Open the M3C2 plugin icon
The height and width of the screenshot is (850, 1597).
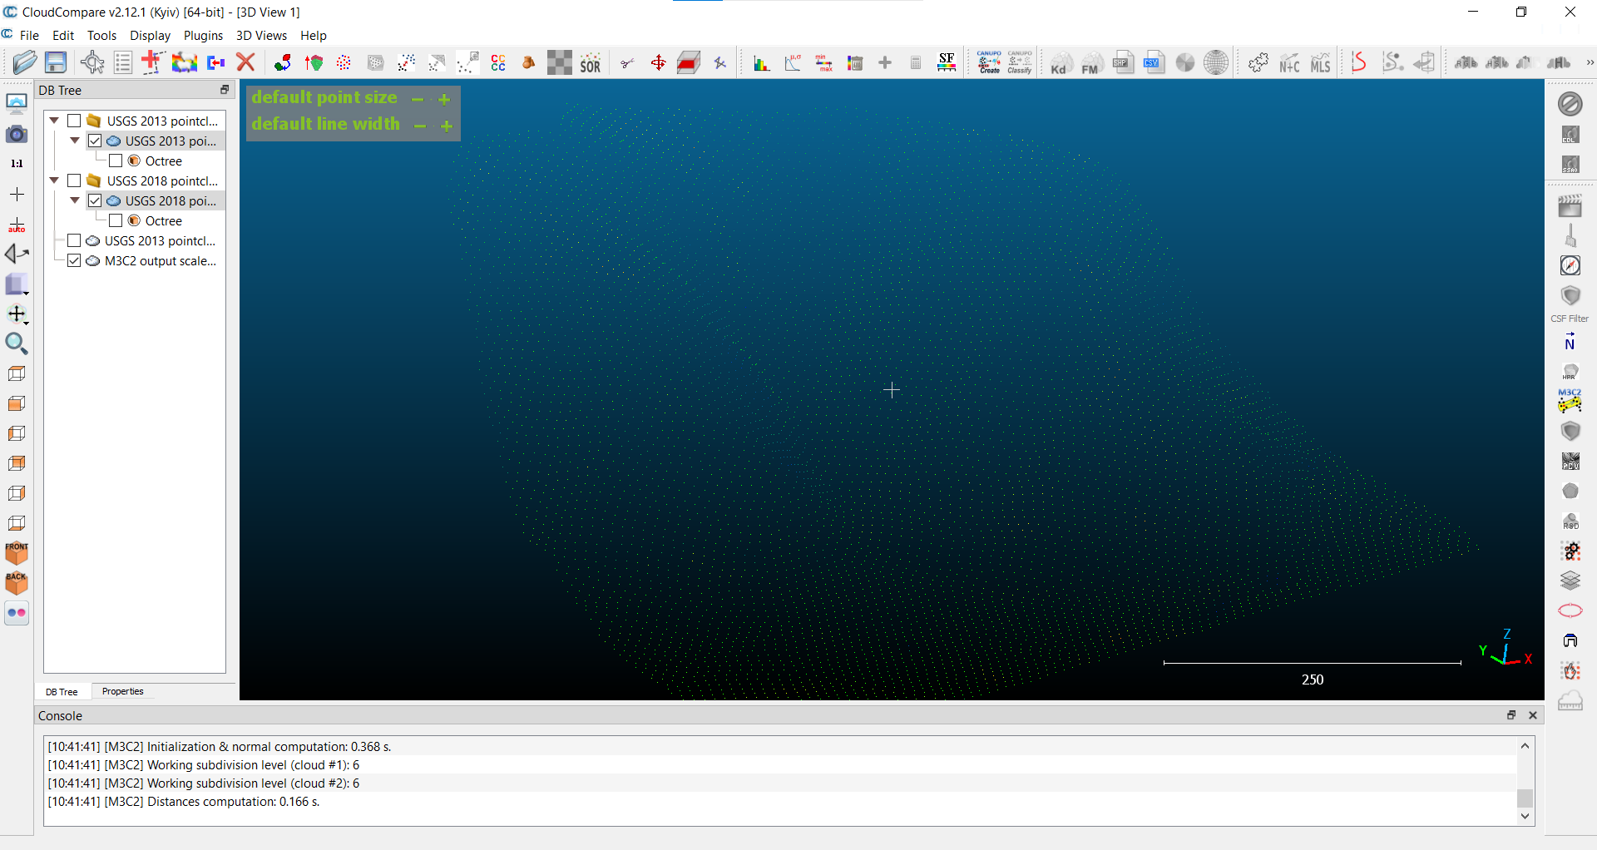coord(1570,400)
